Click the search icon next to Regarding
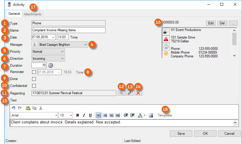The image size is (242, 144). 121,93
